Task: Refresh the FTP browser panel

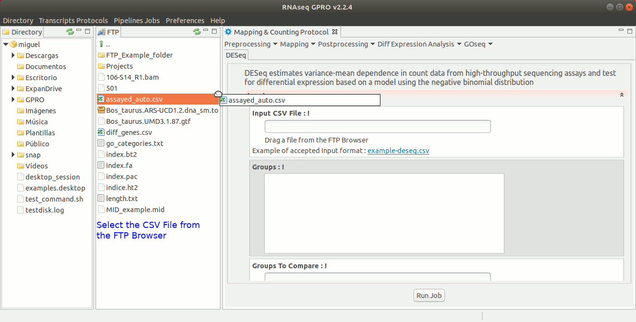Action: coord(197,32)
